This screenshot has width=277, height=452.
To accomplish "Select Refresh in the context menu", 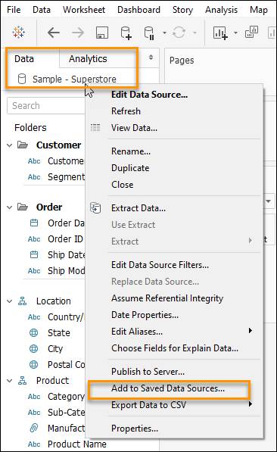I will tap(126, 111).
